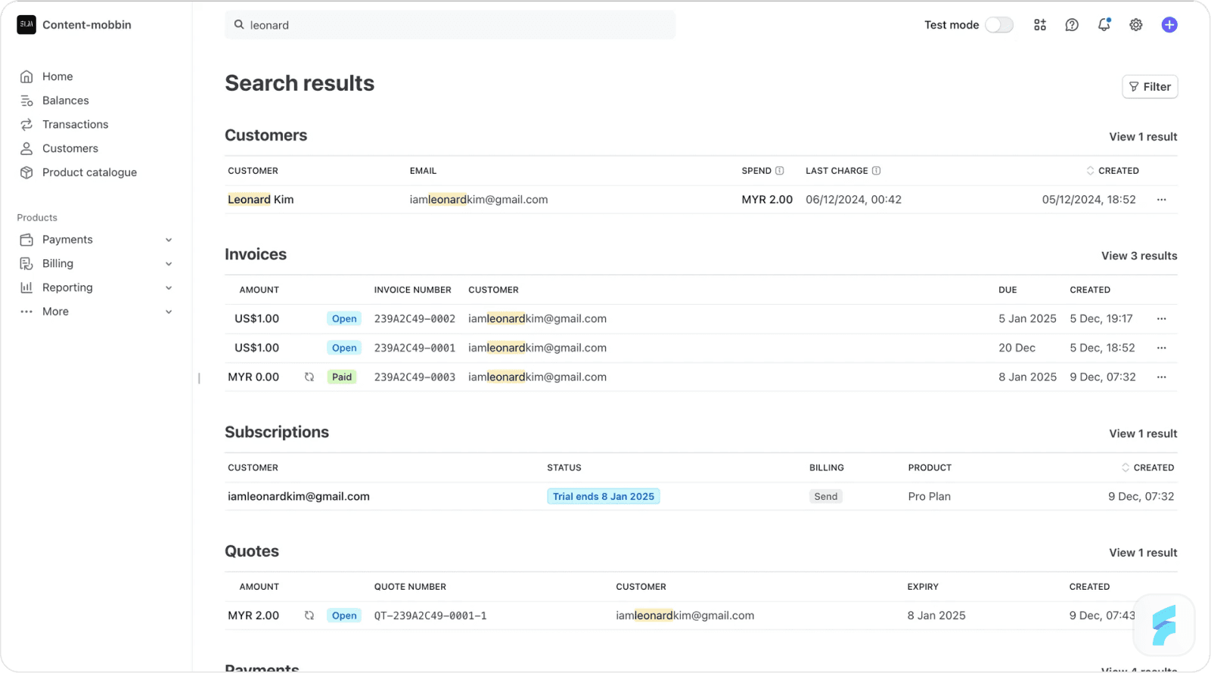Open Transactions page from sidebar
The width and height of the screenshot is (1211, 673).
(x=75, y=125)
